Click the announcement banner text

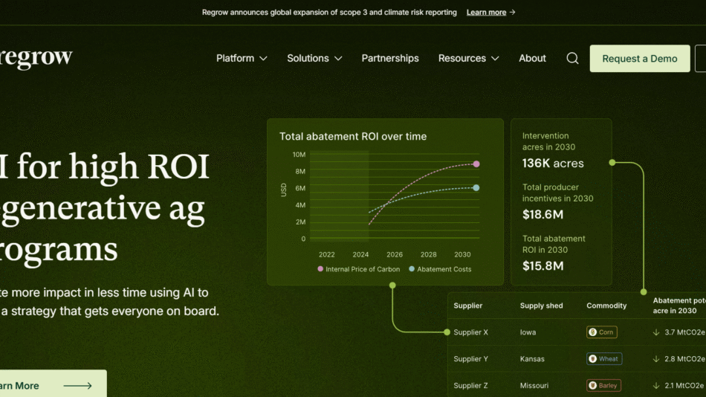329,12
